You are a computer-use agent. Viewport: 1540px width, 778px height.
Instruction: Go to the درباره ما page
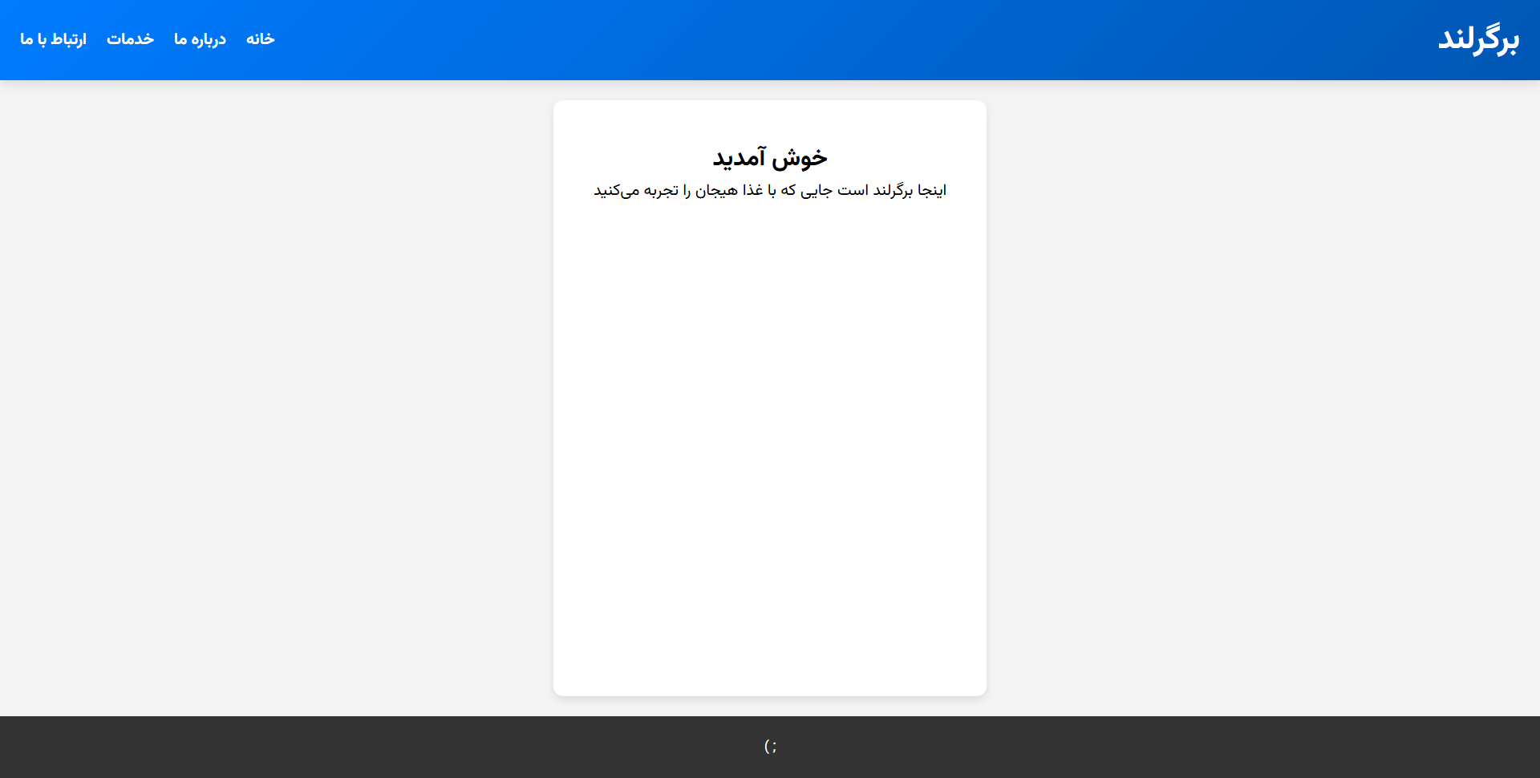[200, 39]
